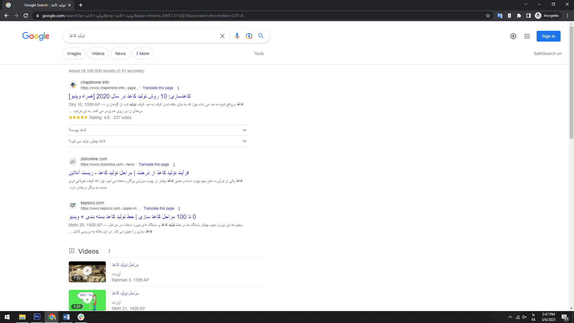The width and height of the screenshot is (574, 323).
Task: Switch the FA input language indicator
Action: (533, 317)
